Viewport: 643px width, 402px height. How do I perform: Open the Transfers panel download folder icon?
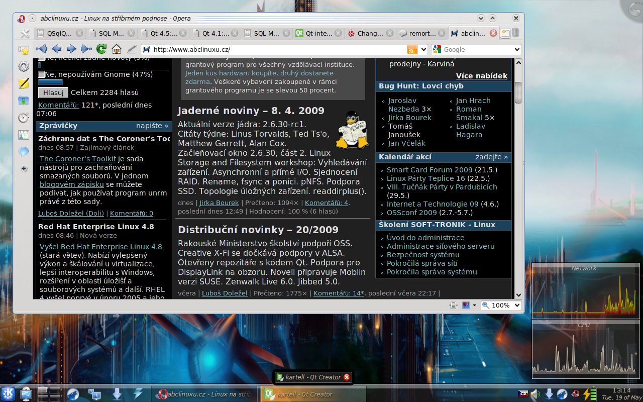(24, 100)
